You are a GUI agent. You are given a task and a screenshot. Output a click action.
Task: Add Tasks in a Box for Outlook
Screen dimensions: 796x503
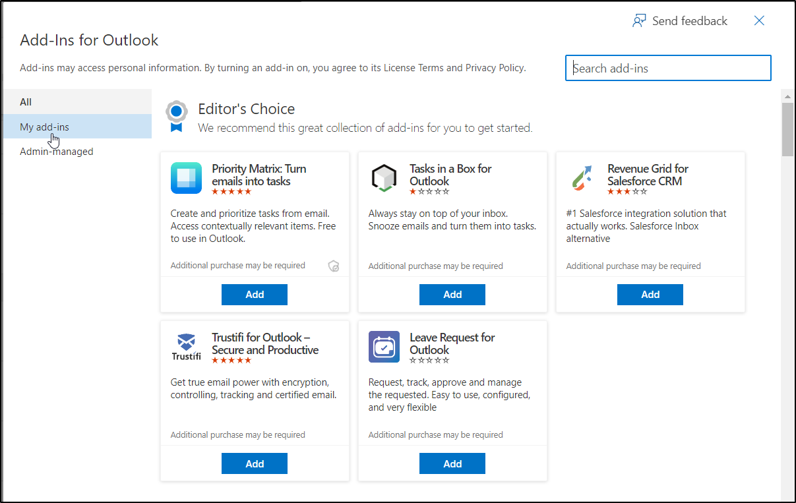(452, 294)
